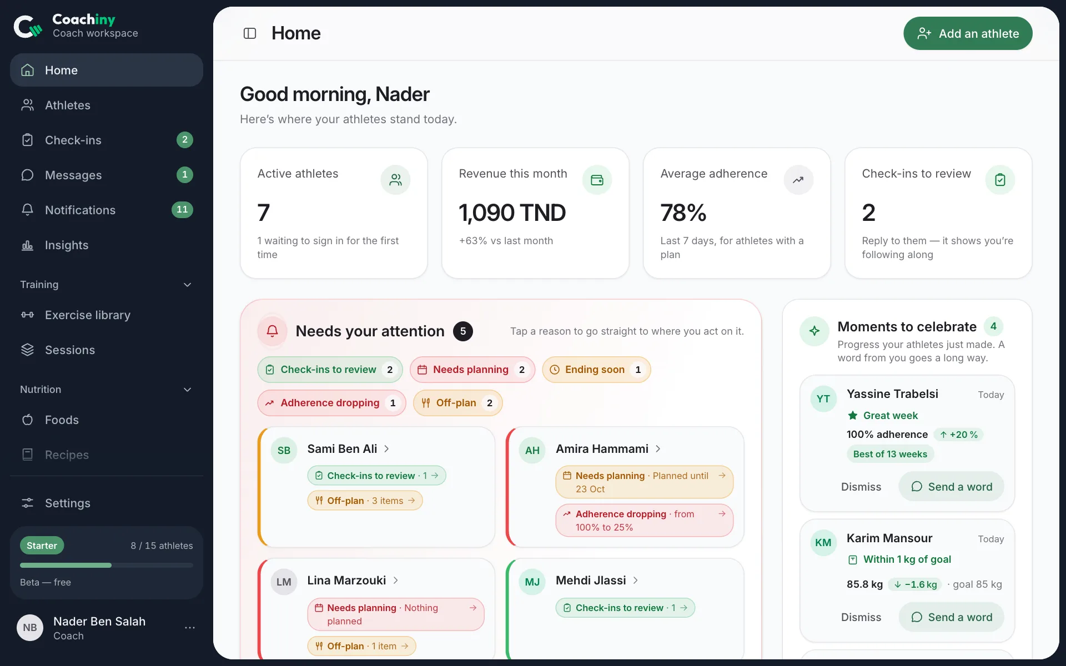
Task: Send a word to Yassine Trabelsi
Action: (x=951, y=487)
